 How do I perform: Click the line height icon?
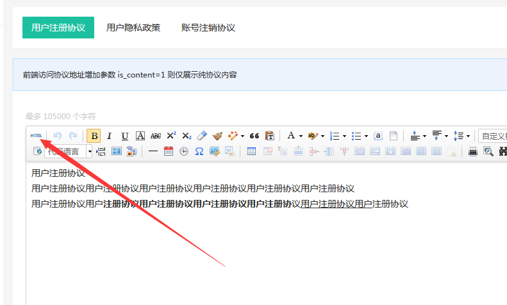click(x=458, y=136)
